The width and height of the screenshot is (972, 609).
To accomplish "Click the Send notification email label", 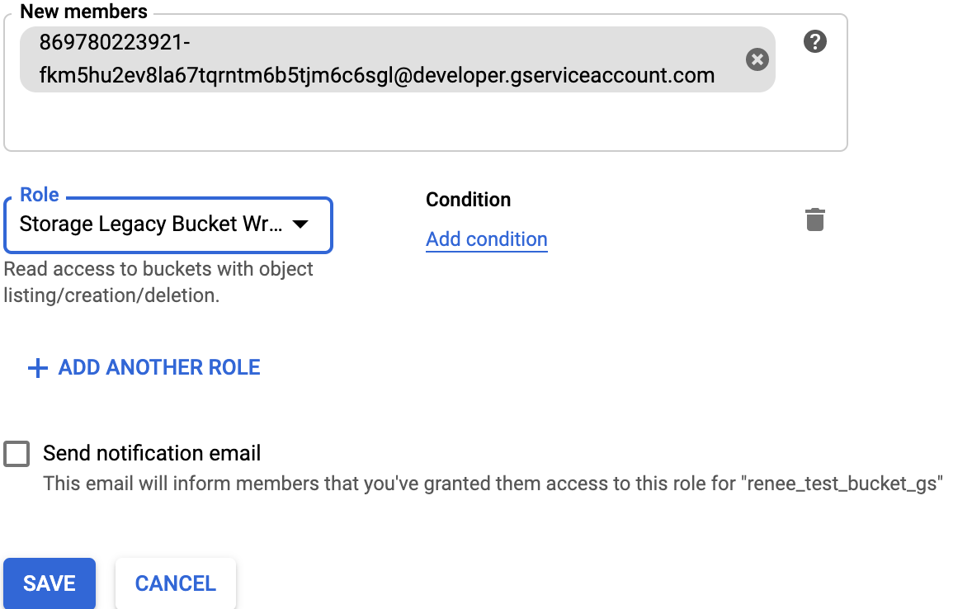I will 152,453.
